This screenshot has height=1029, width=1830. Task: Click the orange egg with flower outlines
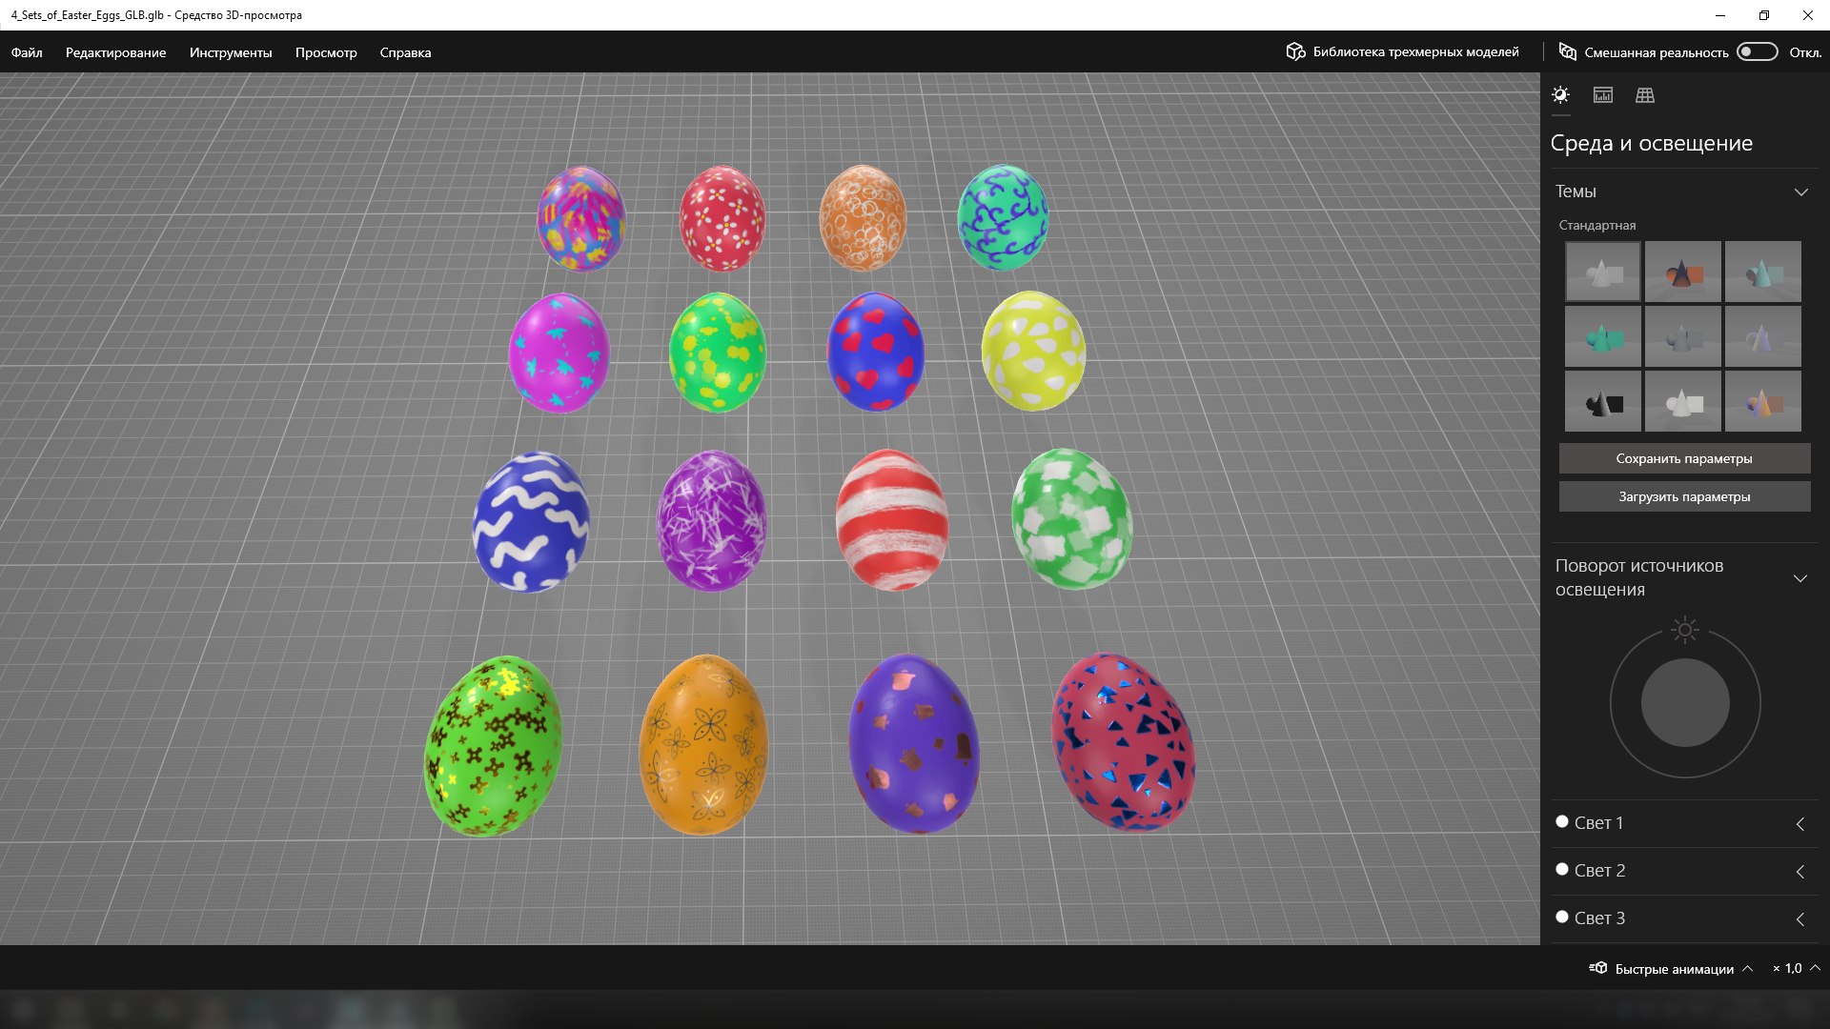point(703,744)
